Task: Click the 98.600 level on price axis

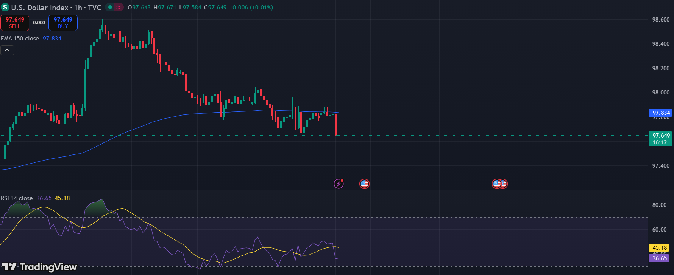Action: point(660,20)
